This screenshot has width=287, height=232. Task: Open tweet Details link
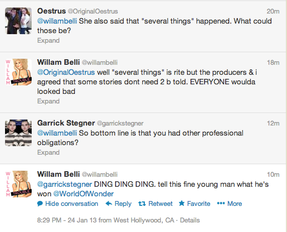(x=190, y=220)
